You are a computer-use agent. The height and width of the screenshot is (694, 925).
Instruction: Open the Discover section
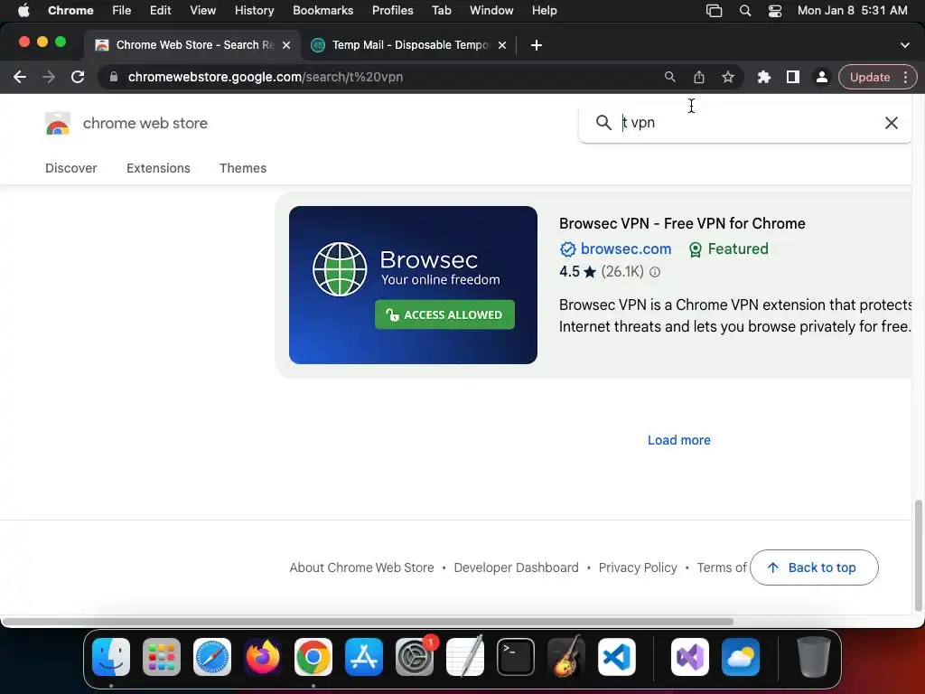[70, 168]
